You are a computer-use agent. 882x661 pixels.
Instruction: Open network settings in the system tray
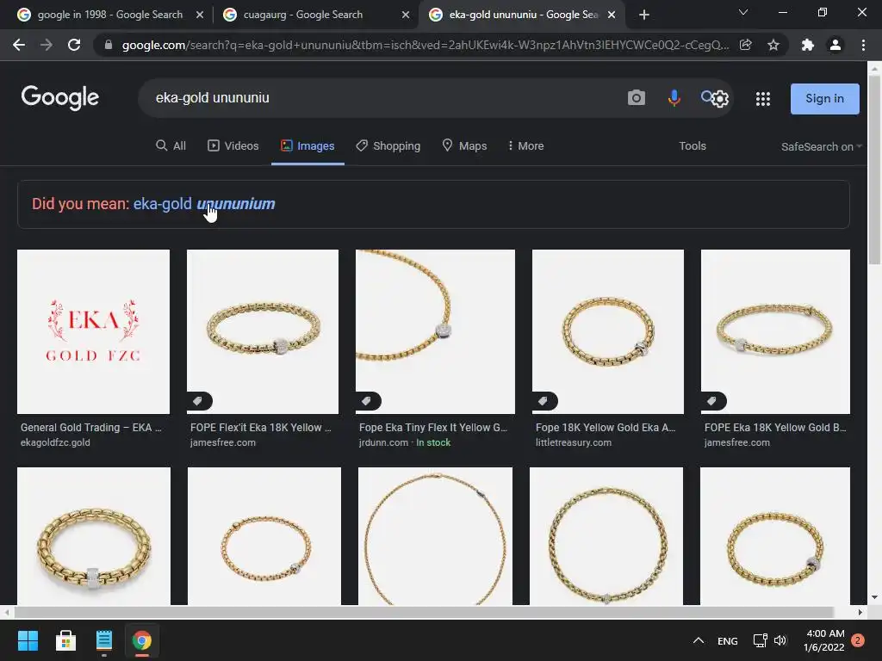coord(760,640)
